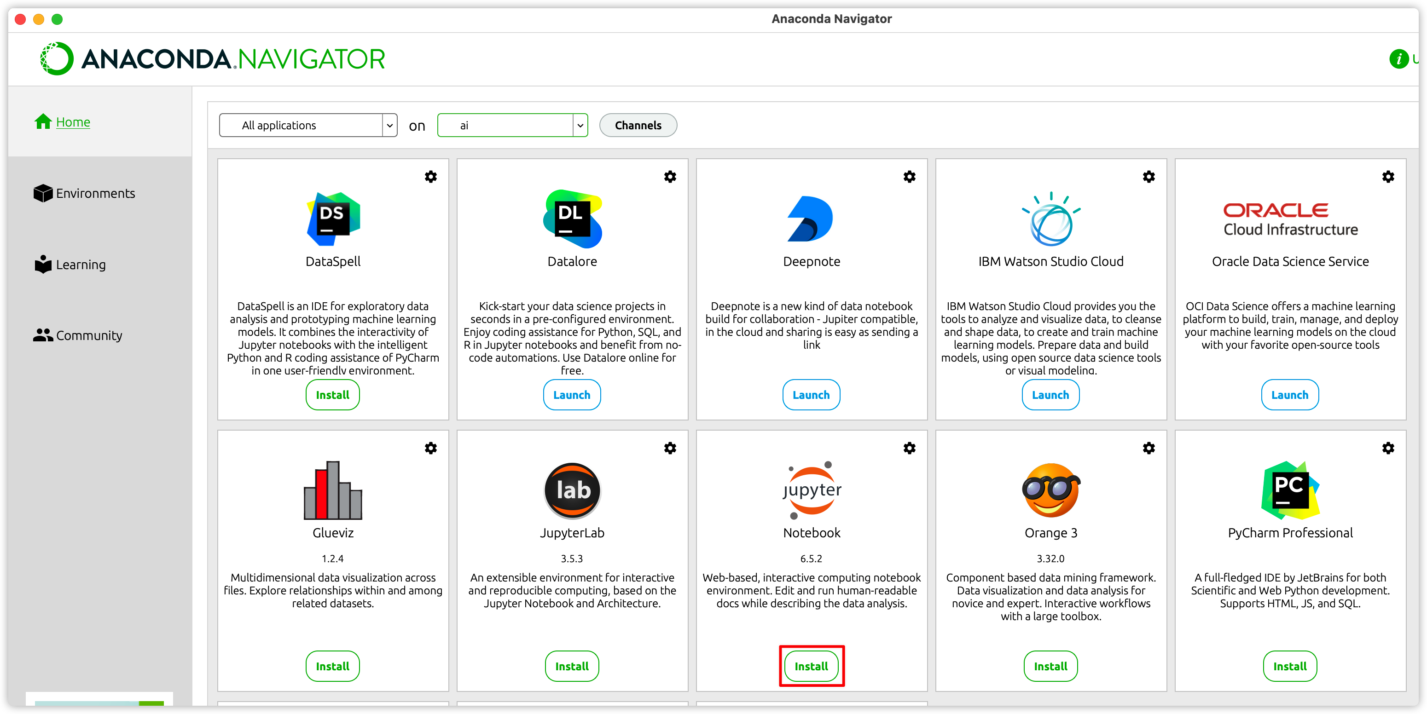The image size is (1427, 714).
Task: Click the Learning book icon
Action: click(x=43, y=264)
